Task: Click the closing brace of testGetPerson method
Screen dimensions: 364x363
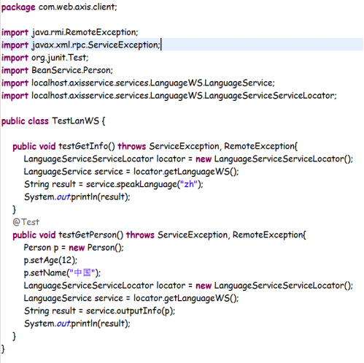Action: [x=14, y=336]
